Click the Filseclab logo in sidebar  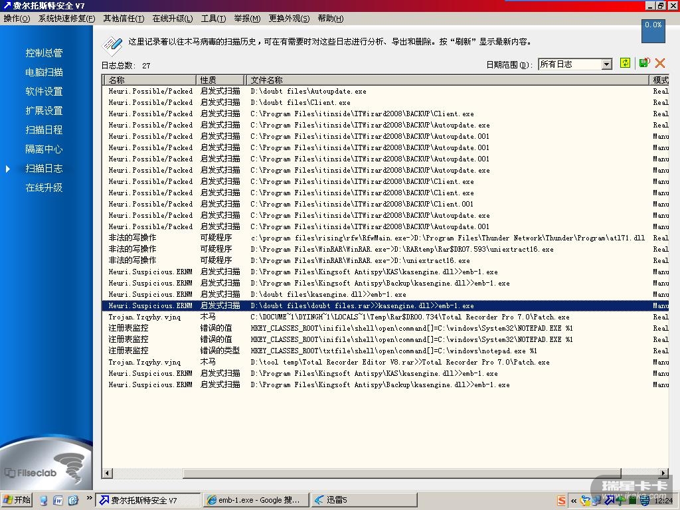coord(43,469)
